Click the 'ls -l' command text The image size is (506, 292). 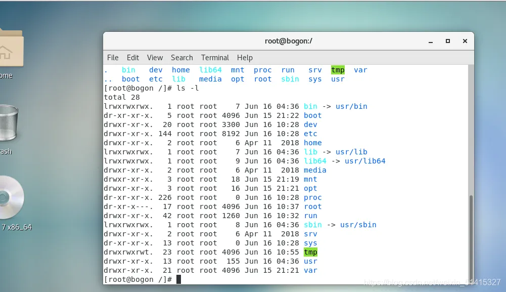pos(188,88)
